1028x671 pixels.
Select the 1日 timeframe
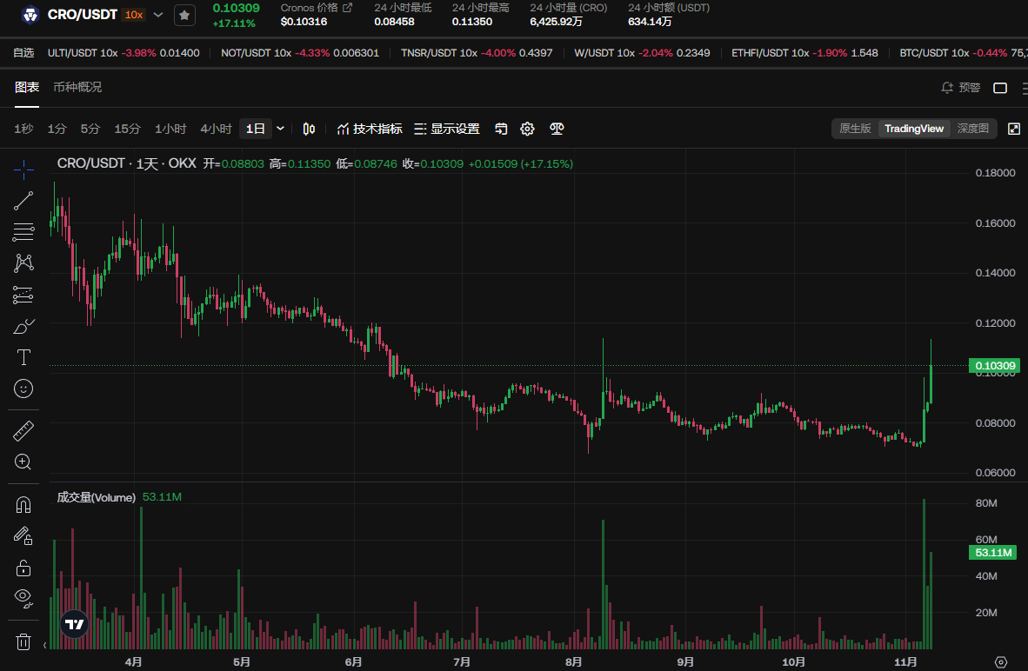tap(255, 130)
